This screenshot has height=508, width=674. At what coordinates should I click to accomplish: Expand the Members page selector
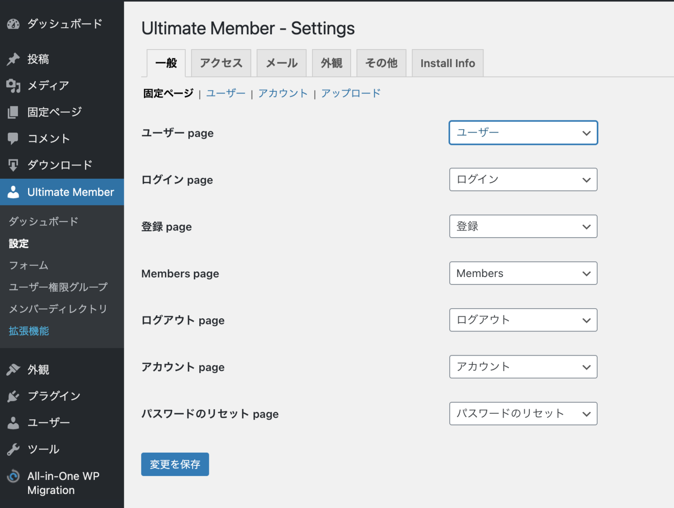(523, 273)
